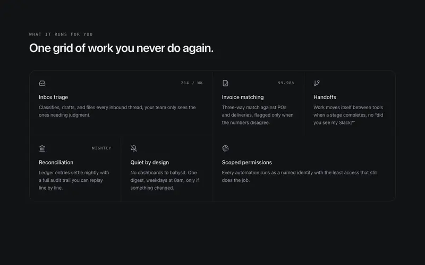Click the fingerprint icon

(x=225, y=148)
